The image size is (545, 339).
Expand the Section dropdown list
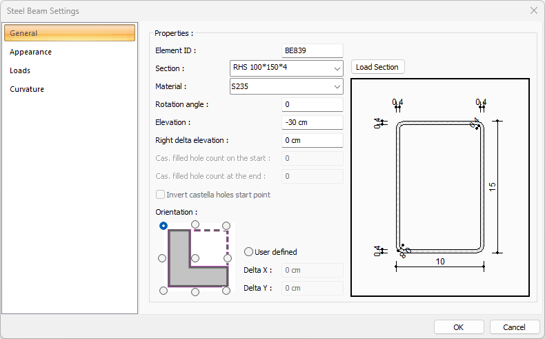tap(337, 68)
